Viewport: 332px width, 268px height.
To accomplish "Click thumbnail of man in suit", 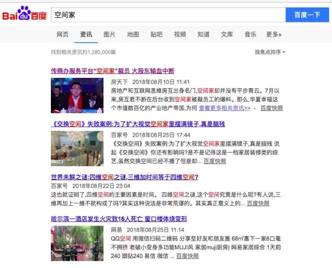I will (x=77, y=95).
